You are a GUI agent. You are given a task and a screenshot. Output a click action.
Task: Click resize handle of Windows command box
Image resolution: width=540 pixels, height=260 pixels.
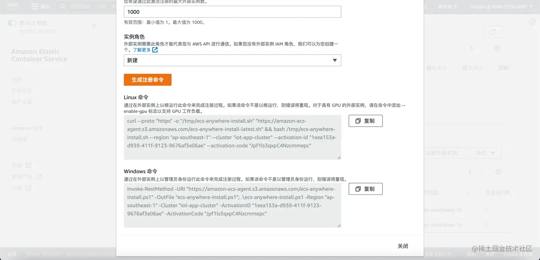(x=339, y=225)
